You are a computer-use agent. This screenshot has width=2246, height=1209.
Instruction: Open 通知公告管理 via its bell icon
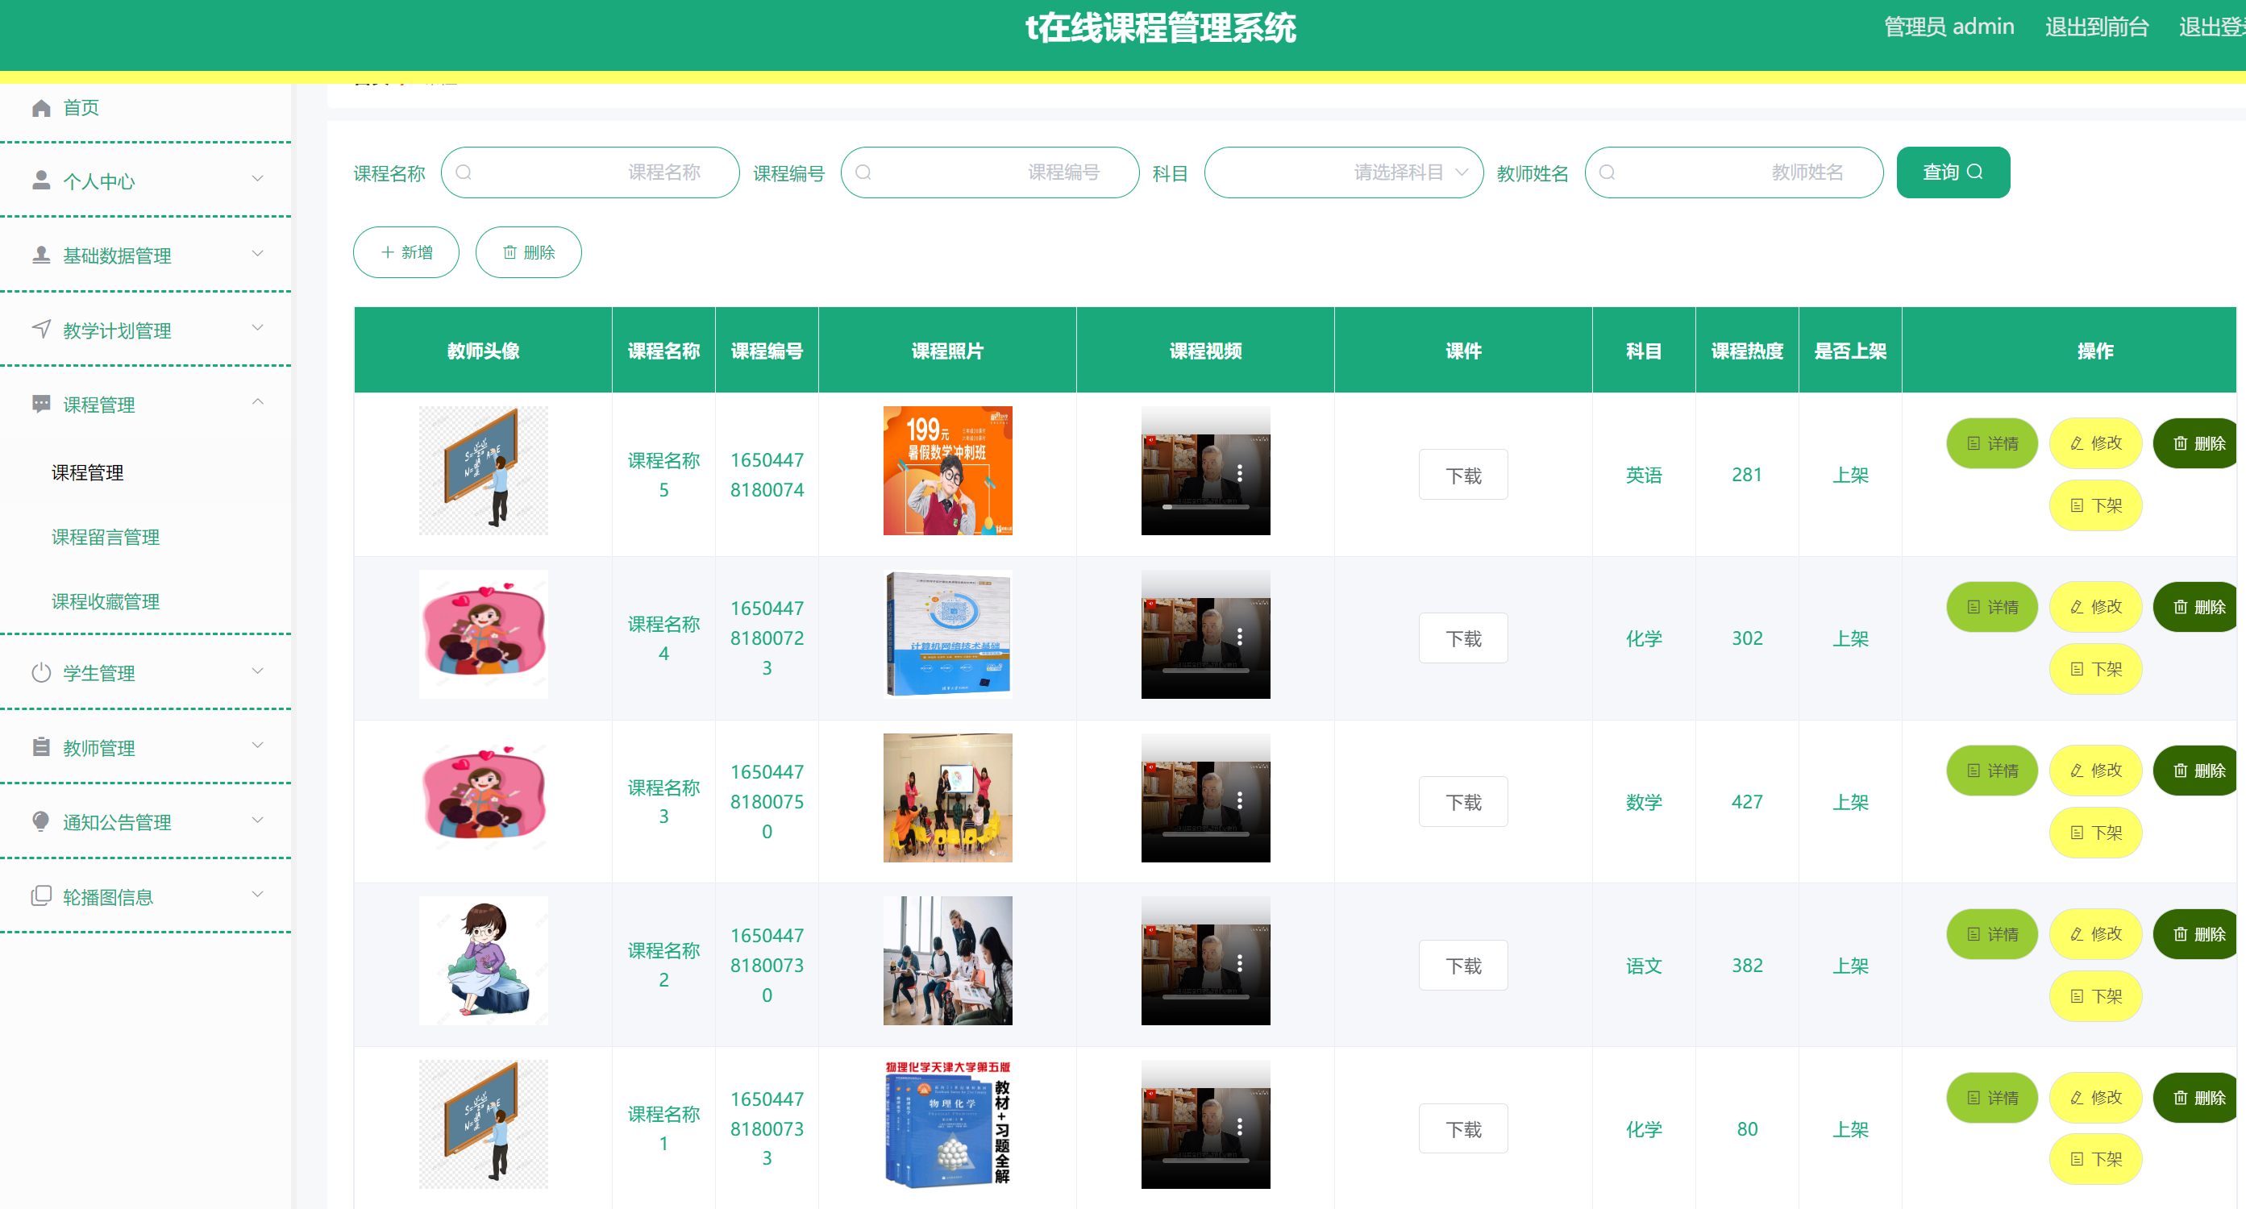tap(41, 821)
